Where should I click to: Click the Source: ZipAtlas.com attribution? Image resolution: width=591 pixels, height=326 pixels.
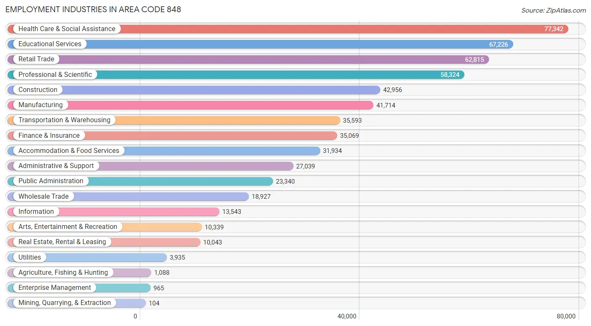[x=554, y=11]
